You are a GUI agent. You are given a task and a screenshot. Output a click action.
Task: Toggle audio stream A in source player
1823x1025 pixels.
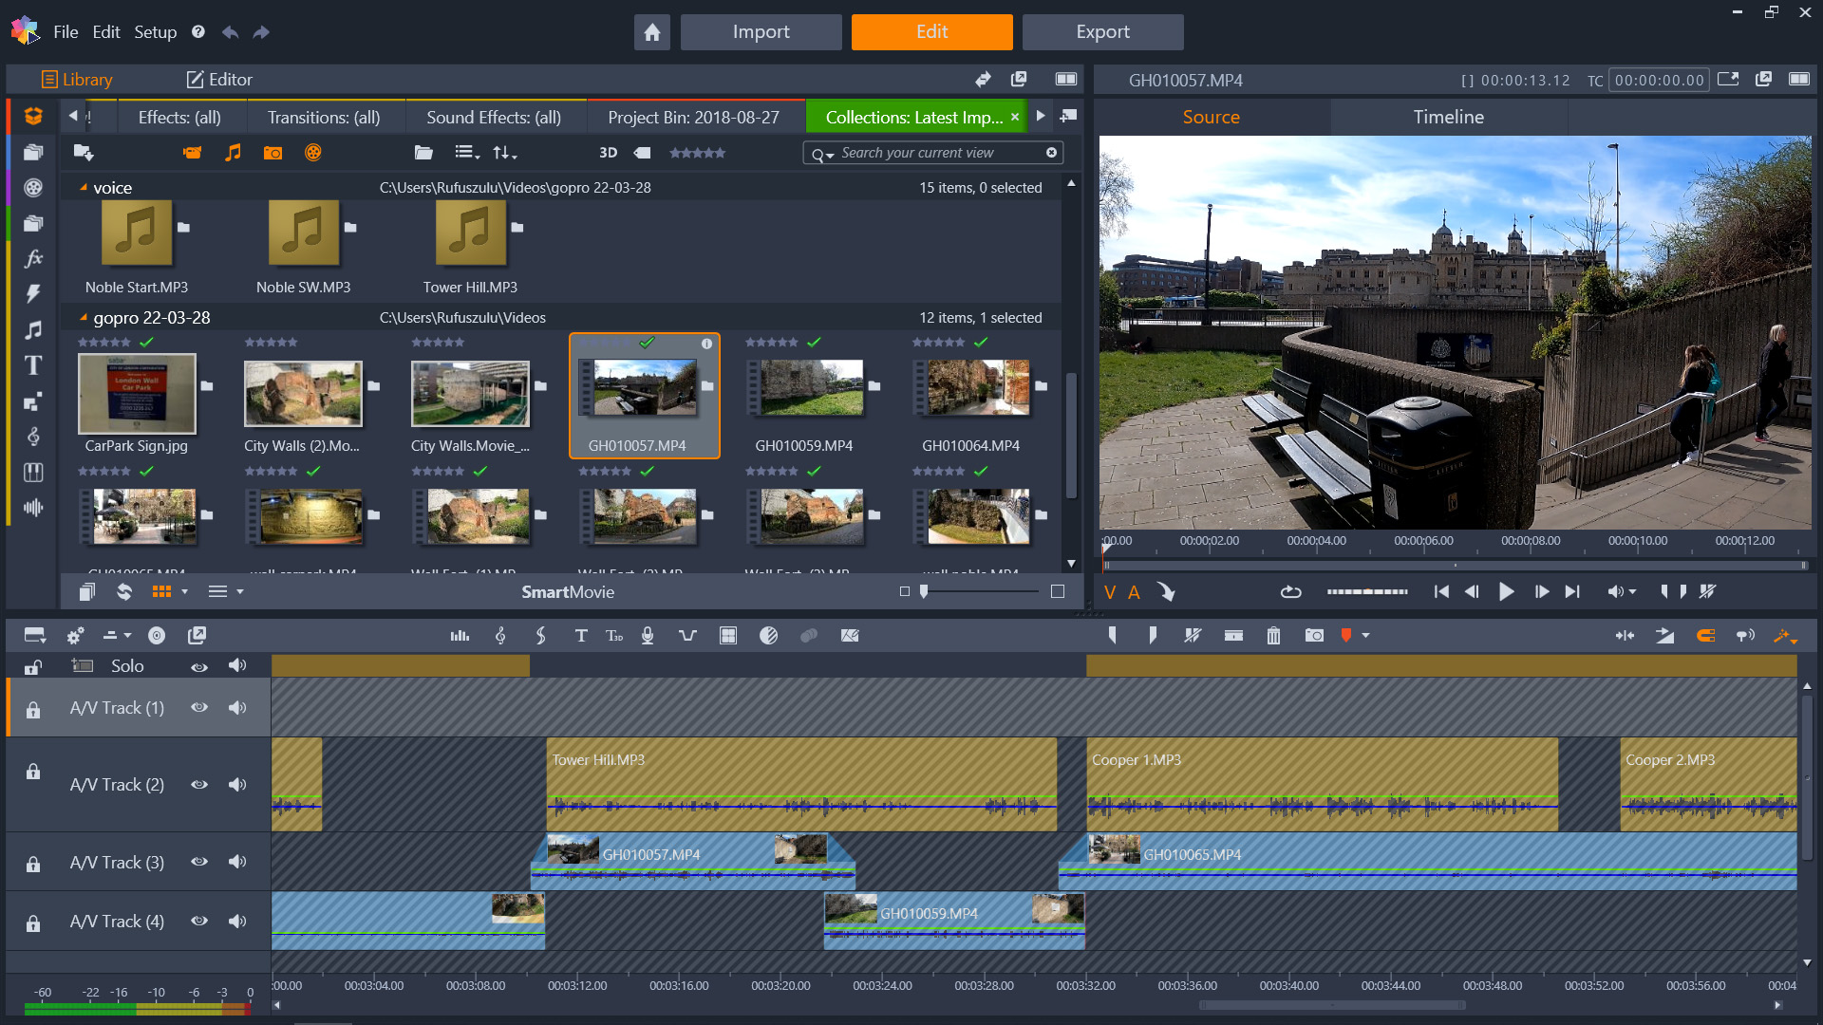(x=1134, y=592)
